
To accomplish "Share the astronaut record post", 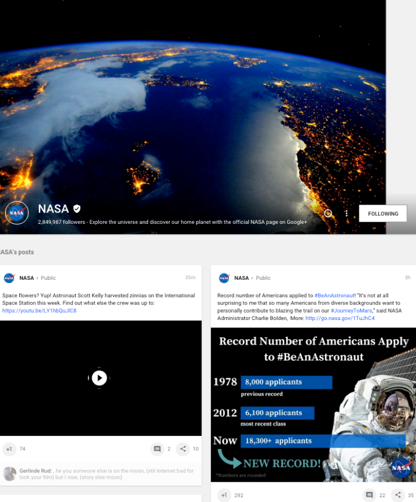I will pyautogui.click(x=398, y=495).
